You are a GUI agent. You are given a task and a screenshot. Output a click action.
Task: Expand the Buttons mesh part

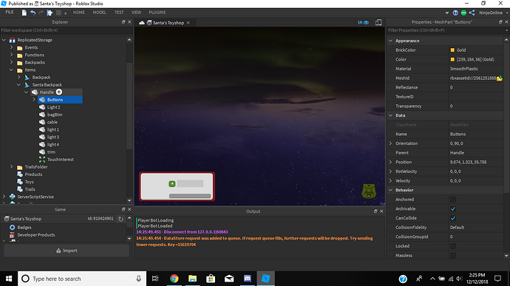[x=34, y=100]
